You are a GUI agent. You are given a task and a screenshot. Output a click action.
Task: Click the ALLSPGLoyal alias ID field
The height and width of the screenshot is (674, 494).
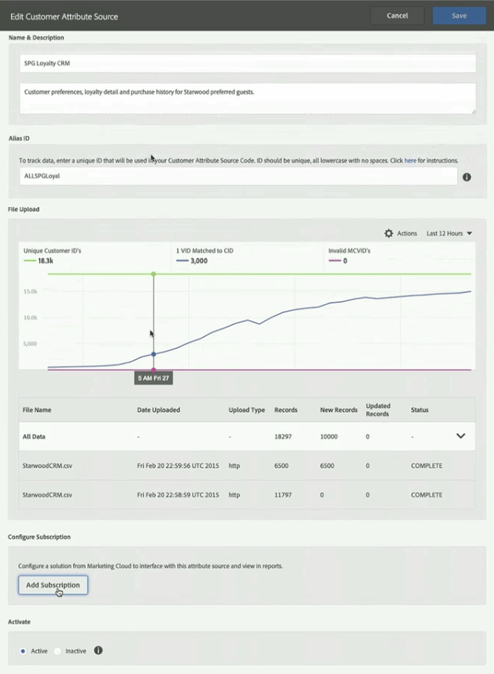click(x=238, y=176)
